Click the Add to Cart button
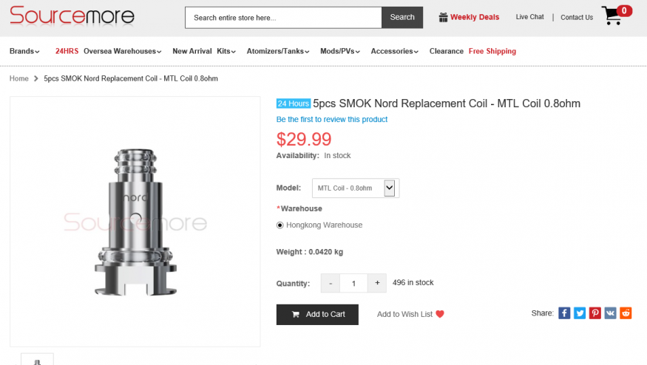Screen dimensions: 647x365 point(317,314)
